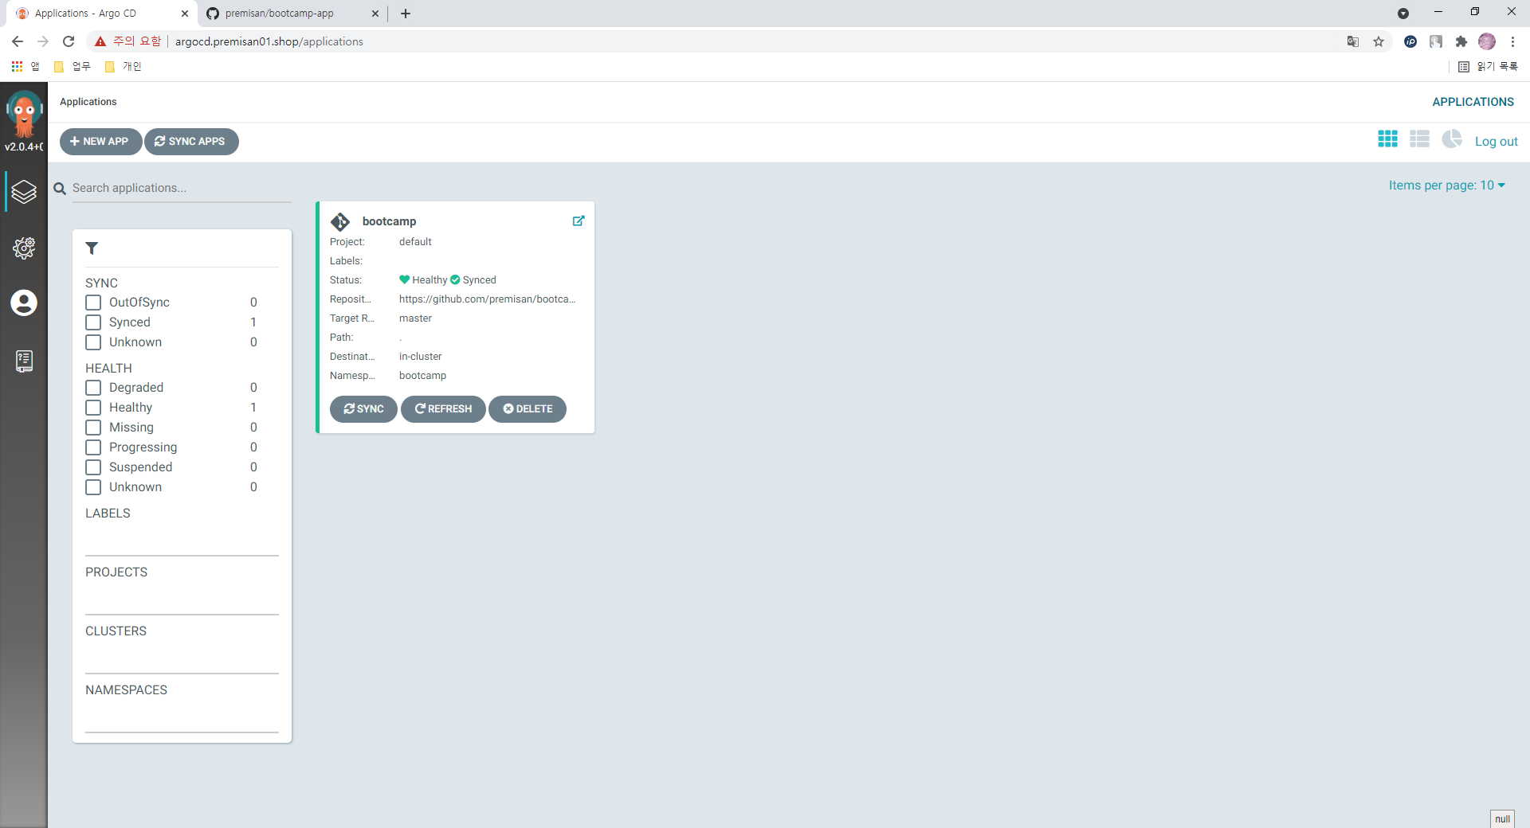Click the Synced status text
Image resolution: width=1530 pixels, height=828 pixels.
[479, 280]
